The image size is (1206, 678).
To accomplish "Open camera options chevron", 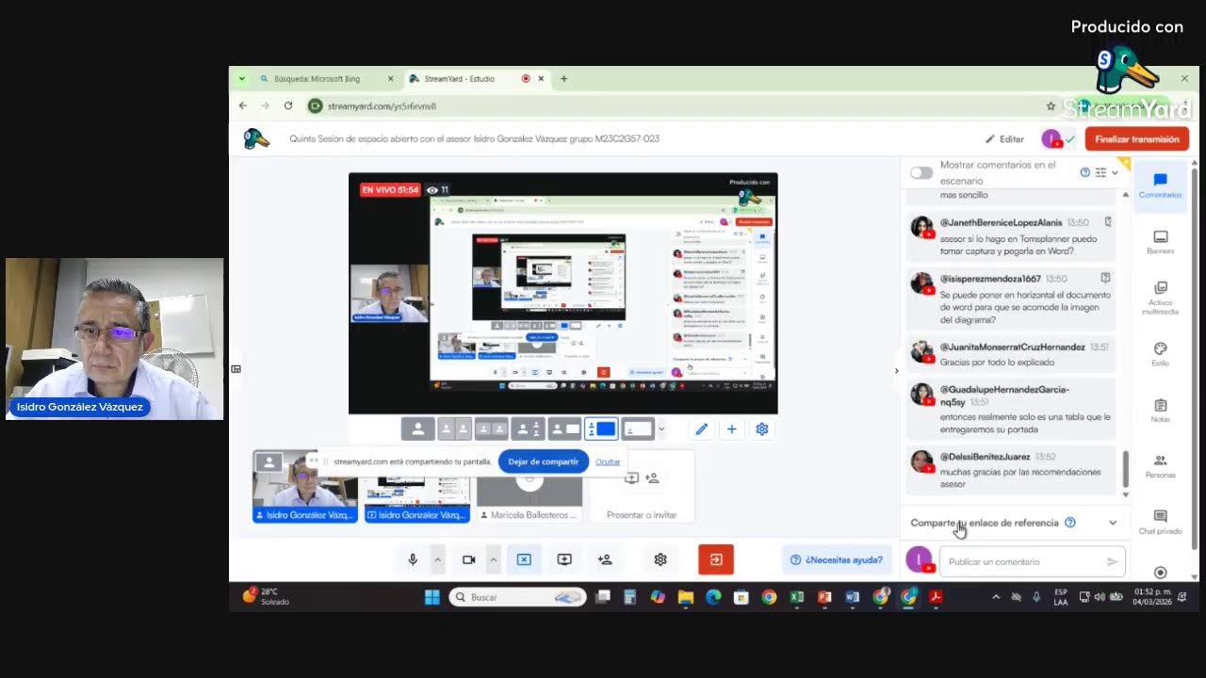I will [493, 559].
